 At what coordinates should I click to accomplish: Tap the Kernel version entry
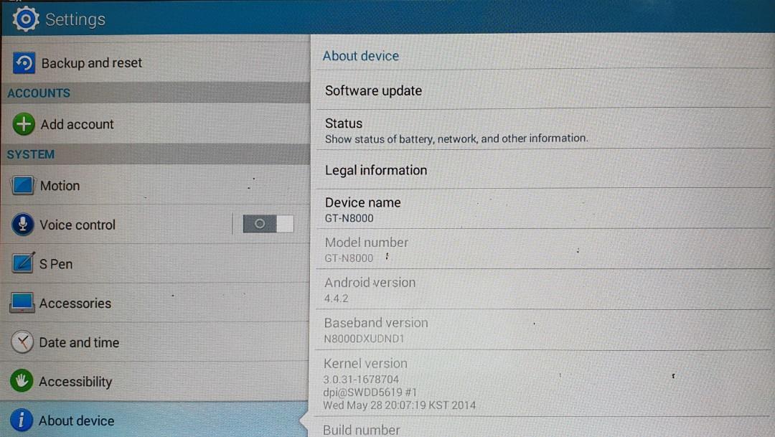399,384
